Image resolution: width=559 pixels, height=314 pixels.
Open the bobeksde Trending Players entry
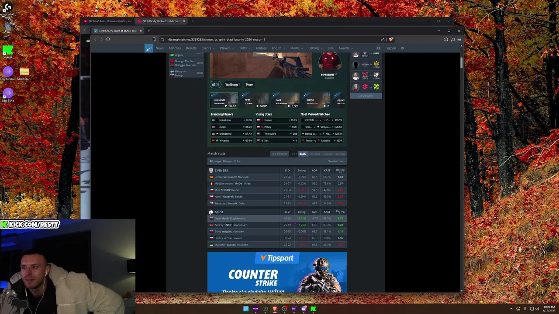click(231, 120)
